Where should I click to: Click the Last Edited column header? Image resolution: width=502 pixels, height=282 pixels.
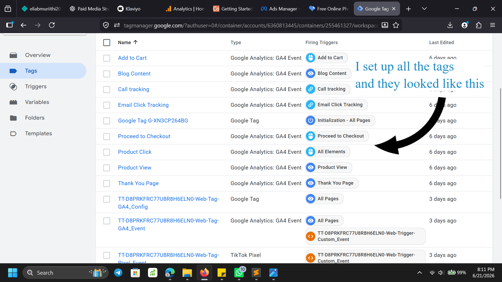(441, 43)
